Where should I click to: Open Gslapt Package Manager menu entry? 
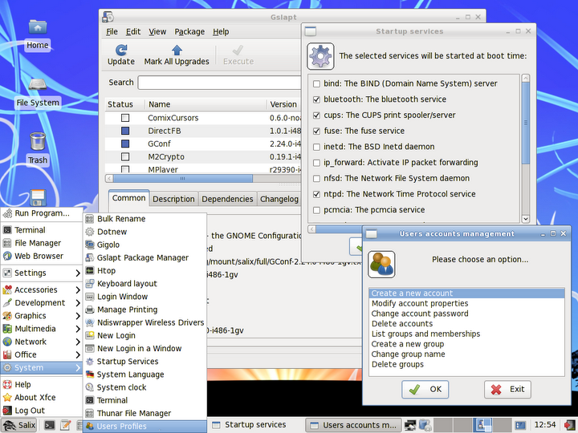click(x=142, y=257)
